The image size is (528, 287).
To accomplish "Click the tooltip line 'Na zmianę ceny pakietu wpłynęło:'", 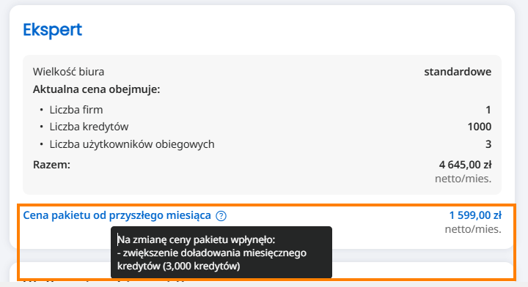I will point(197,239).
